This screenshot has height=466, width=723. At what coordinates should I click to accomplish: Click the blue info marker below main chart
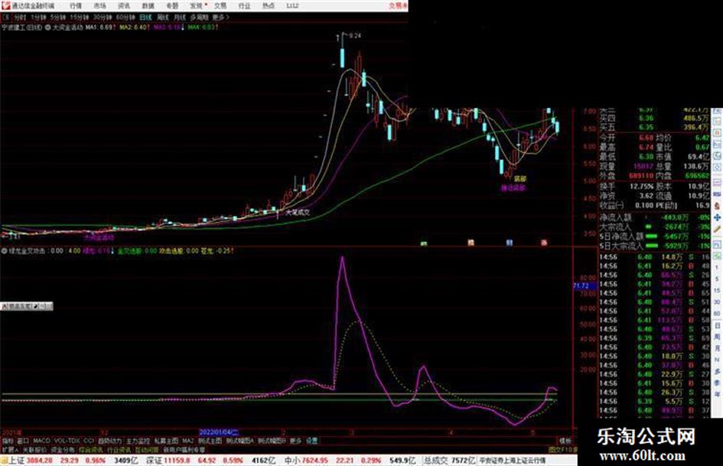pyautogui.click(x=509, y=243)
